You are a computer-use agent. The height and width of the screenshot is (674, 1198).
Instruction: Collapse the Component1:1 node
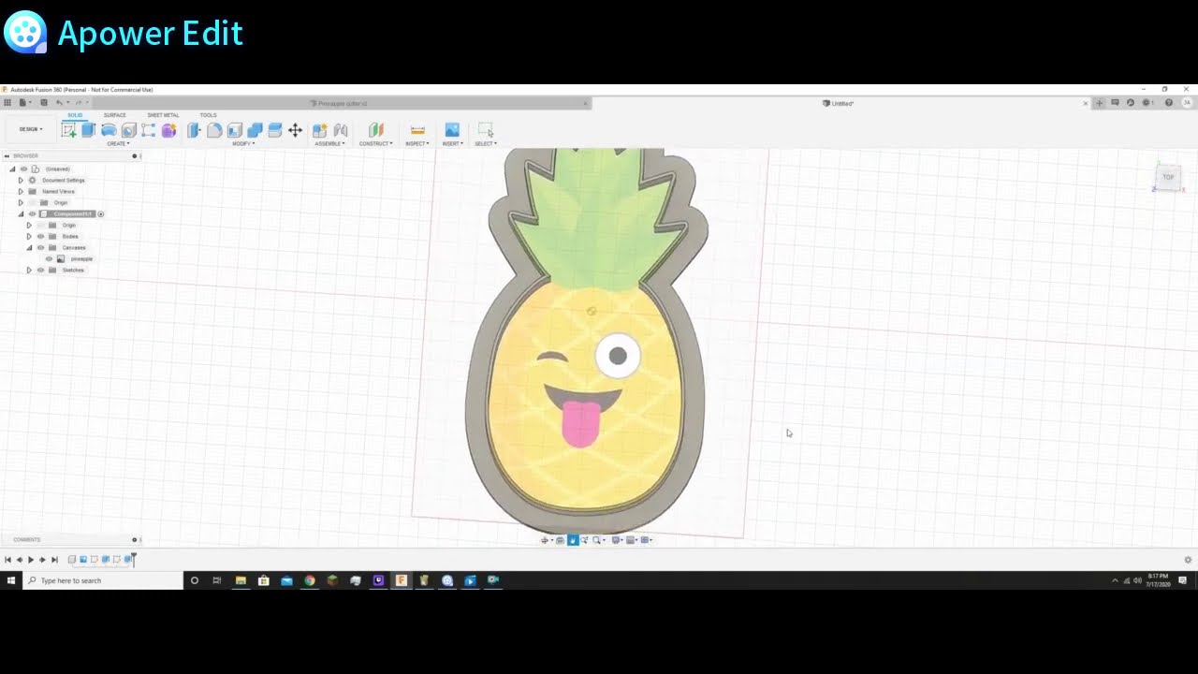coord(21,214)
